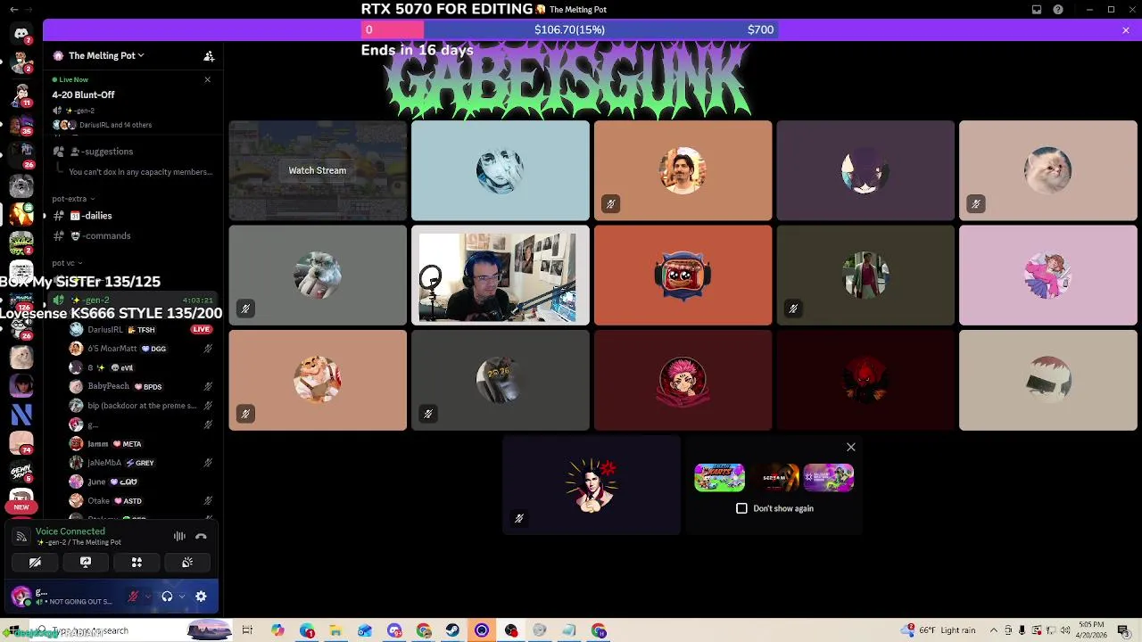The image size is (1142, 642).
Task: Open Discord direct messages home icon
Action: coord(21,34)
